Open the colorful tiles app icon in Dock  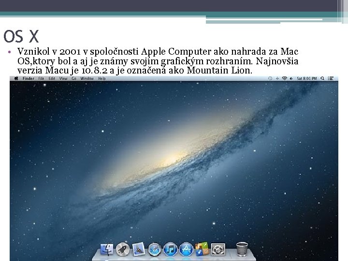(x=202, y=249)
